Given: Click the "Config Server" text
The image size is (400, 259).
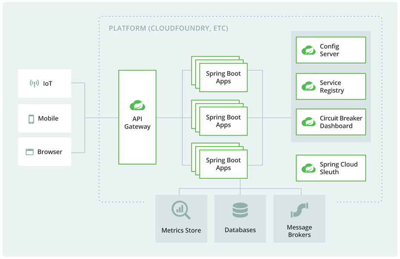Looking at the screenshot, I should (329, 50).
